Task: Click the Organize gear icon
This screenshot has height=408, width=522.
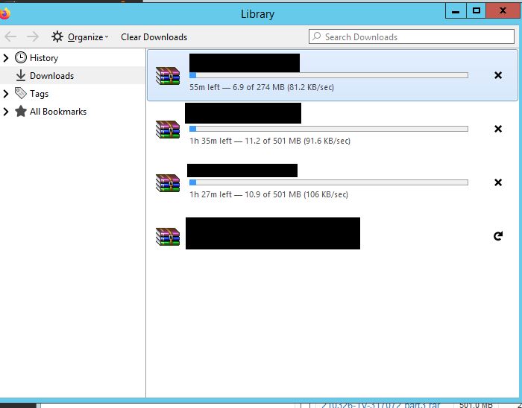Action: click(57, 36)
